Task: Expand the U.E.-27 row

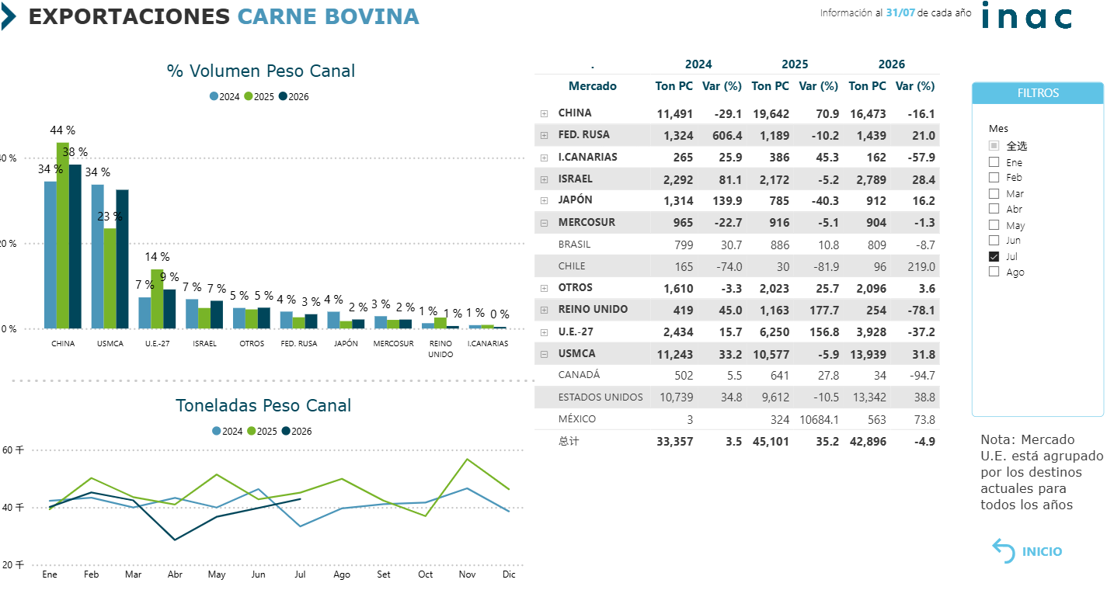Action: pos(544,332)
